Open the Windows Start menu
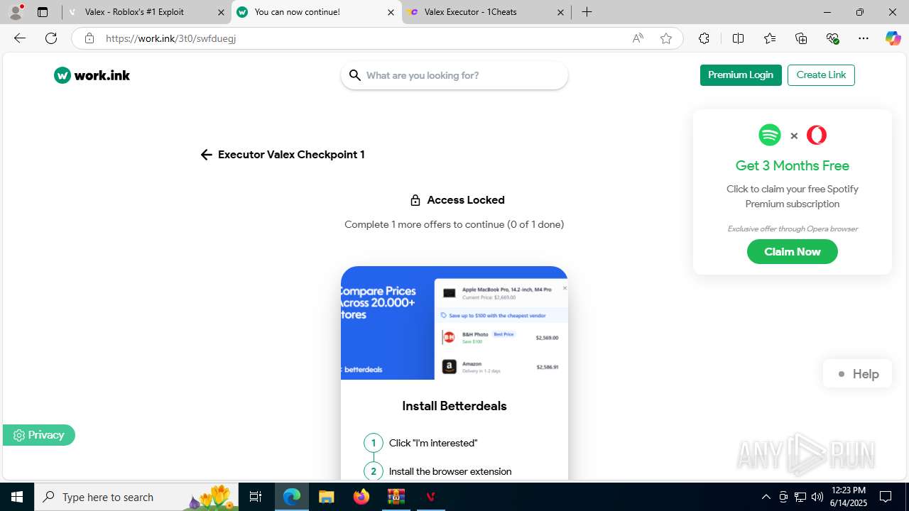 [17, 497]
